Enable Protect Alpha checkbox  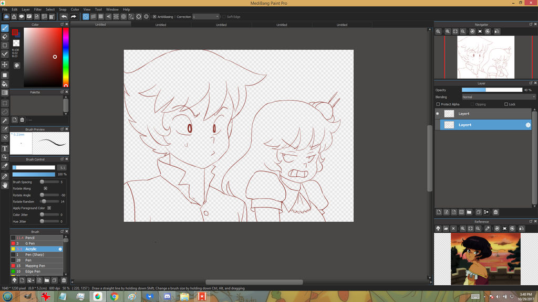coord(438,104)
